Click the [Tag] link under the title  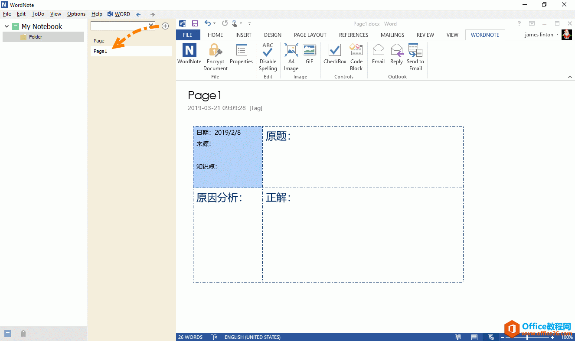coord(255,108)
